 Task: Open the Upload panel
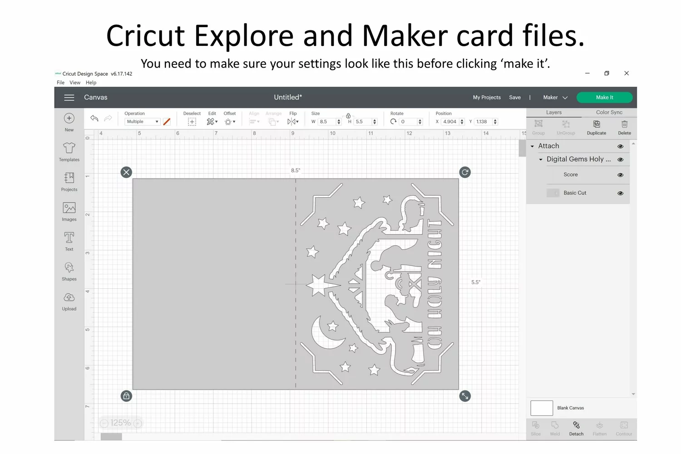click(69, 302)
